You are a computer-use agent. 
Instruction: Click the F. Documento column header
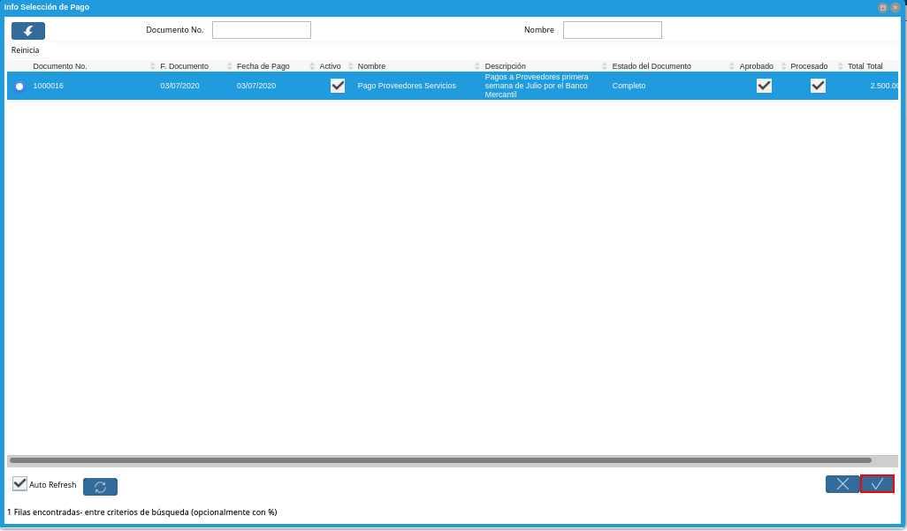click(185, 66)
